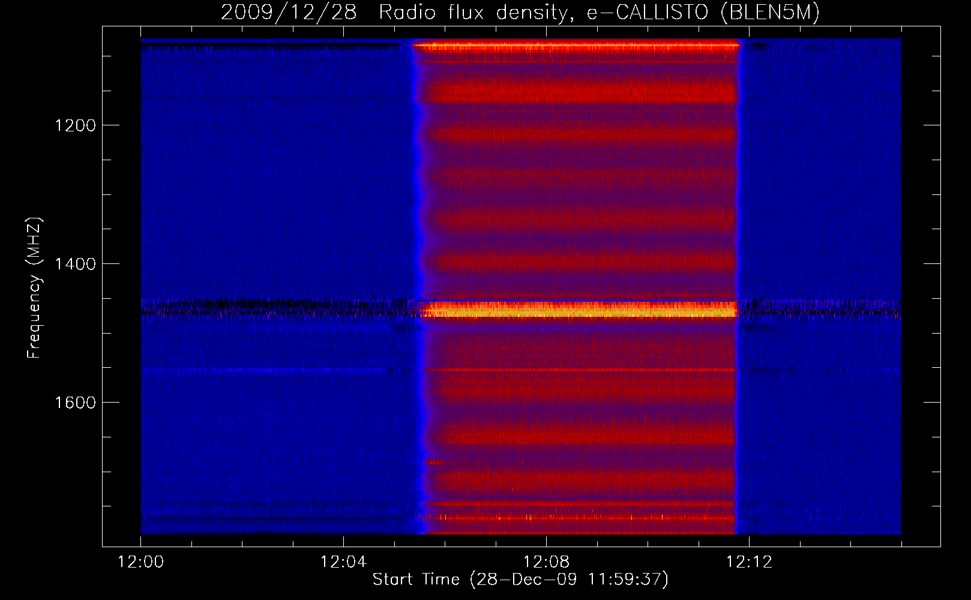Image resolution: width=971 pixels, height=600 pixels.
Task: Click the 1400 frequency tick label
Action: [x=75, y=264]
